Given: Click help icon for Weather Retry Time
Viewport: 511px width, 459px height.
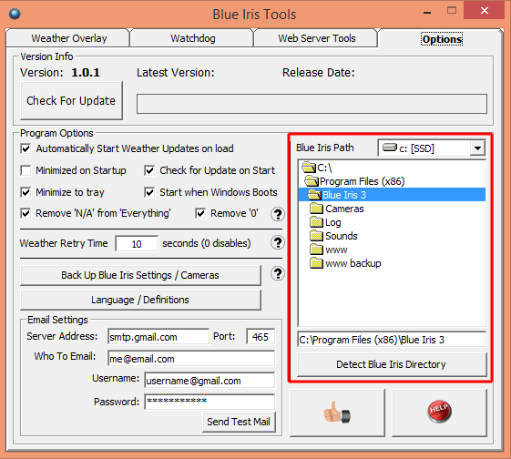Looking at the screenshot, I should point(278,242).
